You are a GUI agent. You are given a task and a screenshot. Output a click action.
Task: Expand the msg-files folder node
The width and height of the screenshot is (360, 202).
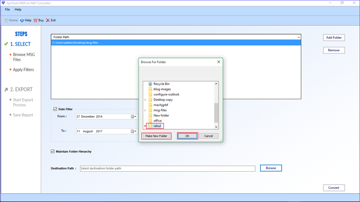(x=145, y=110)
